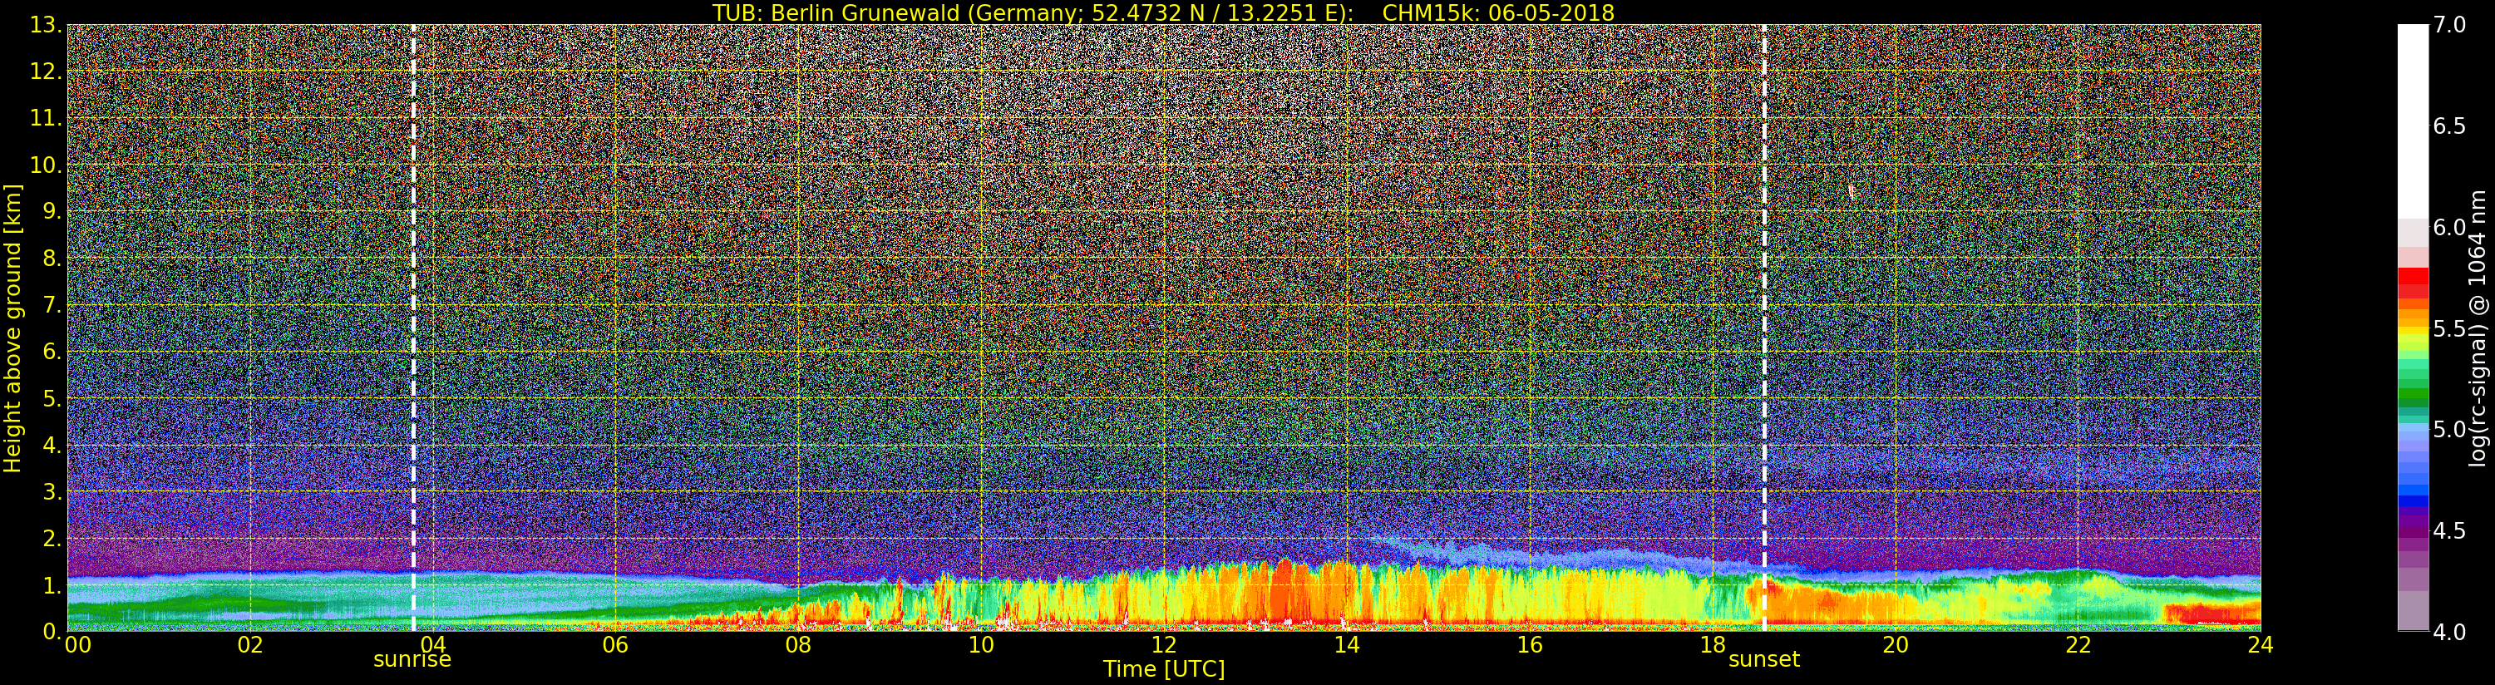This screenshot has width=2495, height=685.
Task: Click the '04' time axis tick label
Action: (x=433, y=645)
